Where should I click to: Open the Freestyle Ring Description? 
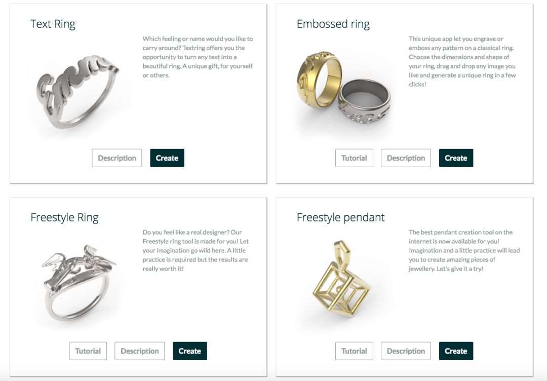pyautogui.click(x=140, y=351)
